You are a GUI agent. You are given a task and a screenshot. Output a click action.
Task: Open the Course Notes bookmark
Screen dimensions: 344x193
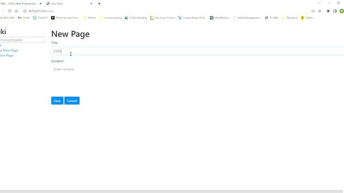[192, 18]
